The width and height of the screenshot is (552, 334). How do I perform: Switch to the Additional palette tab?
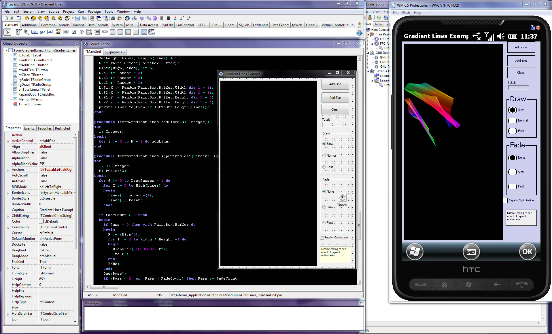click(x=29, y=25)
